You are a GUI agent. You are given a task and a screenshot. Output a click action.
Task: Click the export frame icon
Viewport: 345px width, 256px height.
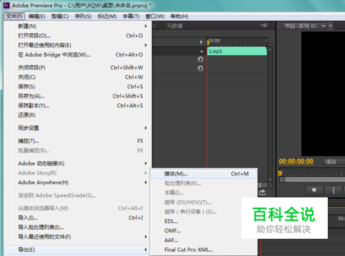(x=262, y=193)
